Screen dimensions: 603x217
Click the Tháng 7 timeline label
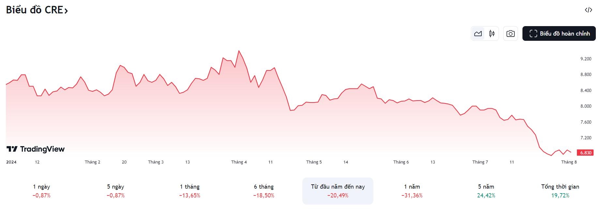[x=480, y=162]
